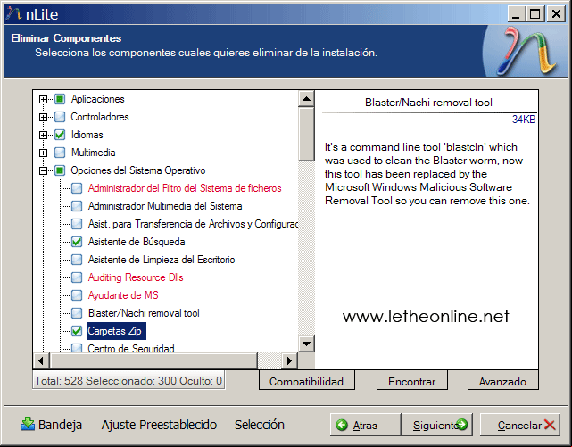
Task: Click the green back arrow on Atras
Action: pos(342,425)
